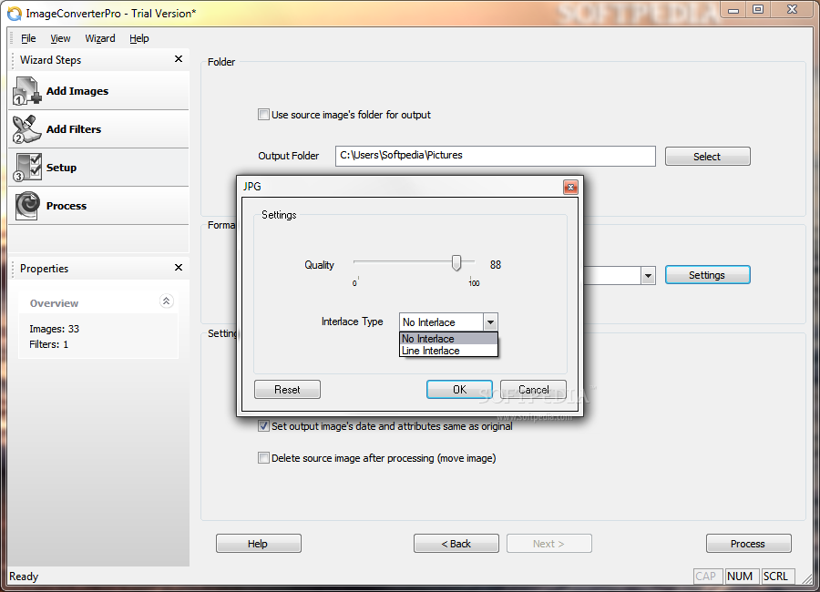Viewport: 820px width, 592px height.
Task: Click the Ready status text
Action: click(24, 577)
